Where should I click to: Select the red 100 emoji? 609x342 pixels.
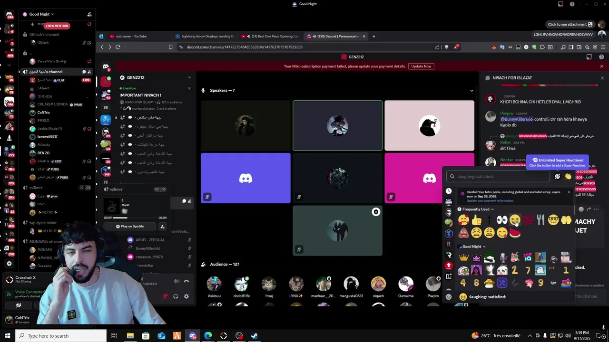click(x=528, y=220)
